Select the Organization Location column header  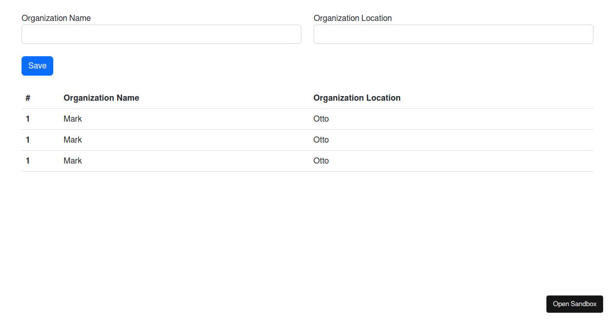(x=357, y=98)
